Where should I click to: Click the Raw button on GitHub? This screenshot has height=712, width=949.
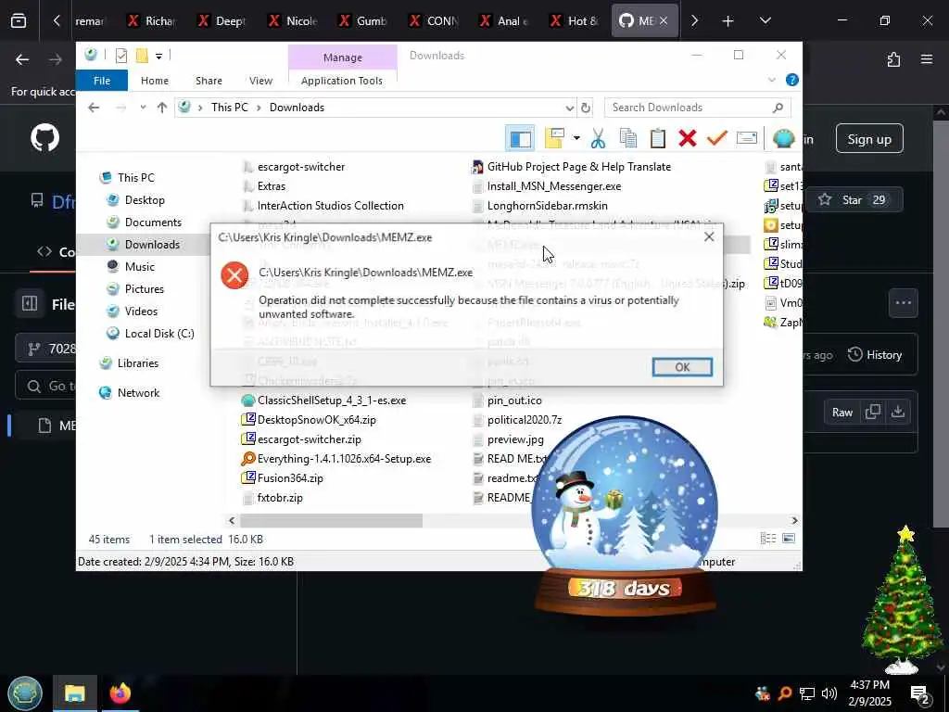coord(841,413)
